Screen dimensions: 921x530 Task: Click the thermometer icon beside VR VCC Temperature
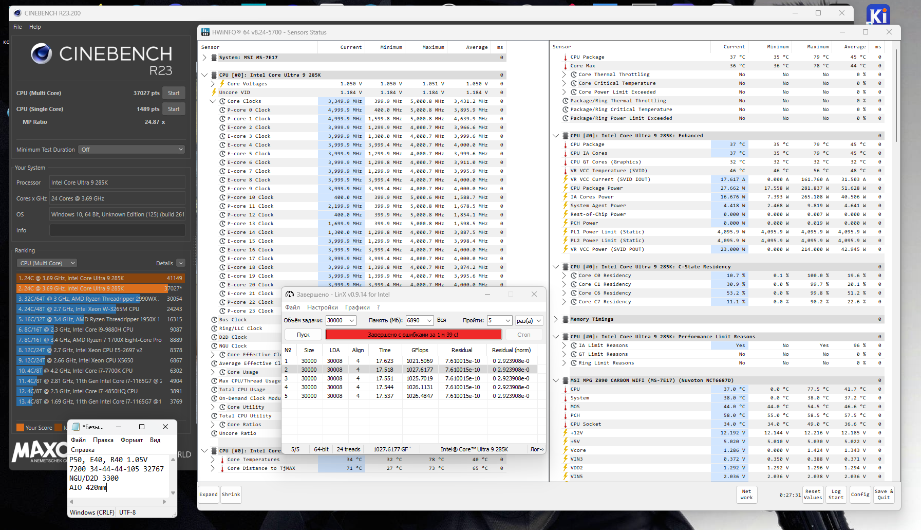566,170
